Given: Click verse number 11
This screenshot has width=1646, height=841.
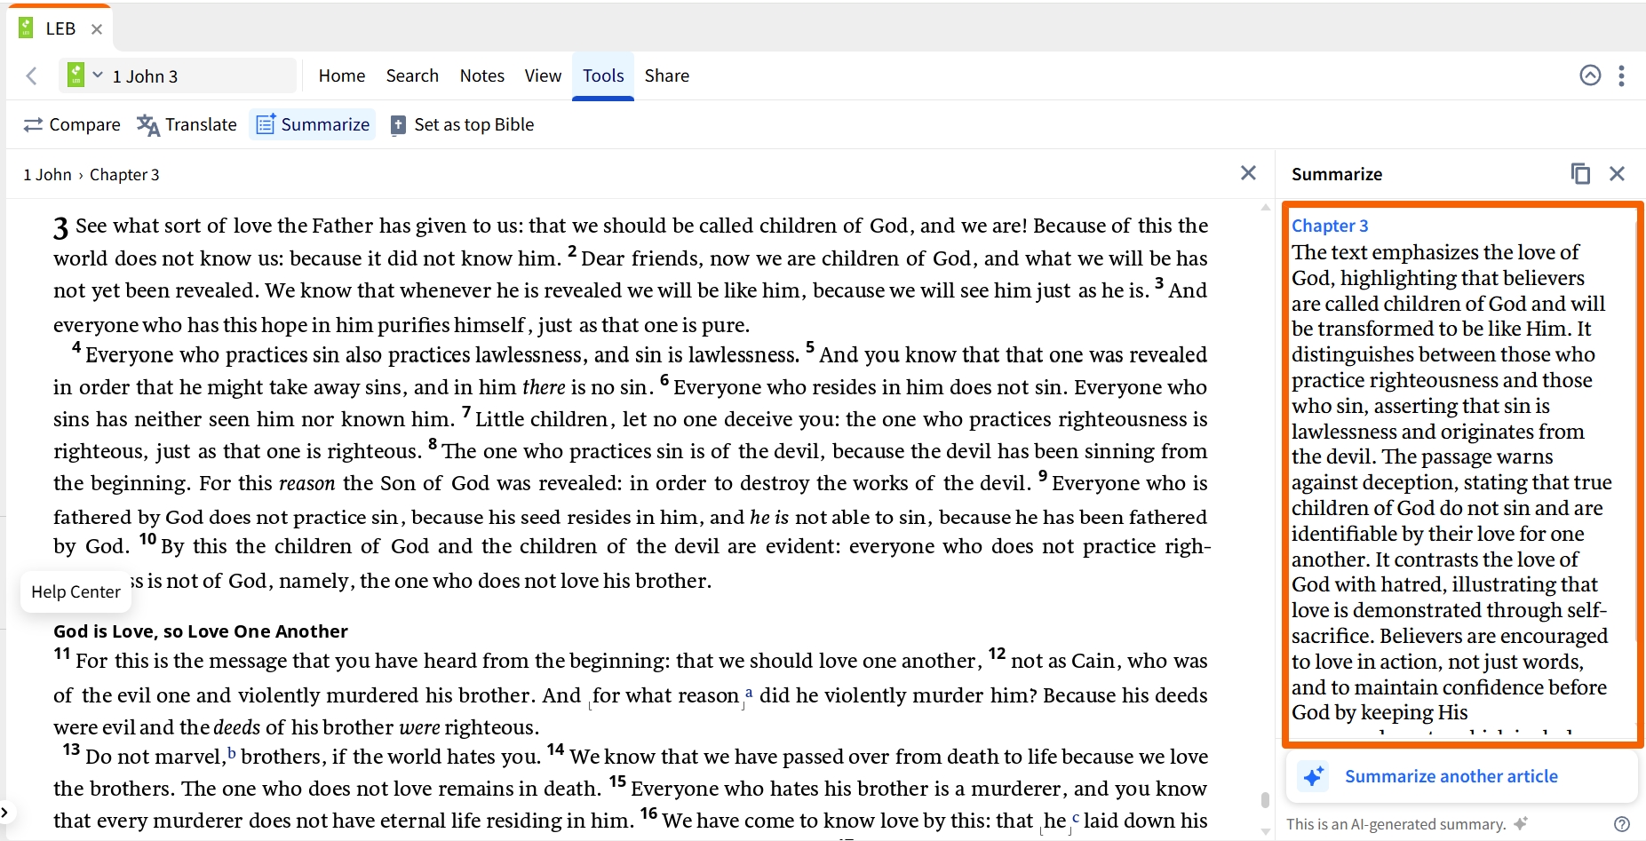Looking at the screenshot, I should [61, 654].
